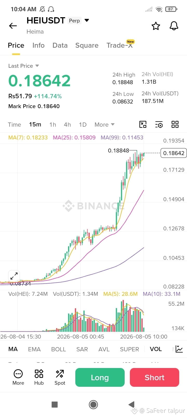Toggle the MA indicator
This screenshot has height=417, width=187.
click(13, 349)
